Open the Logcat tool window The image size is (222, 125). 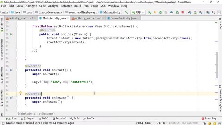27,118
